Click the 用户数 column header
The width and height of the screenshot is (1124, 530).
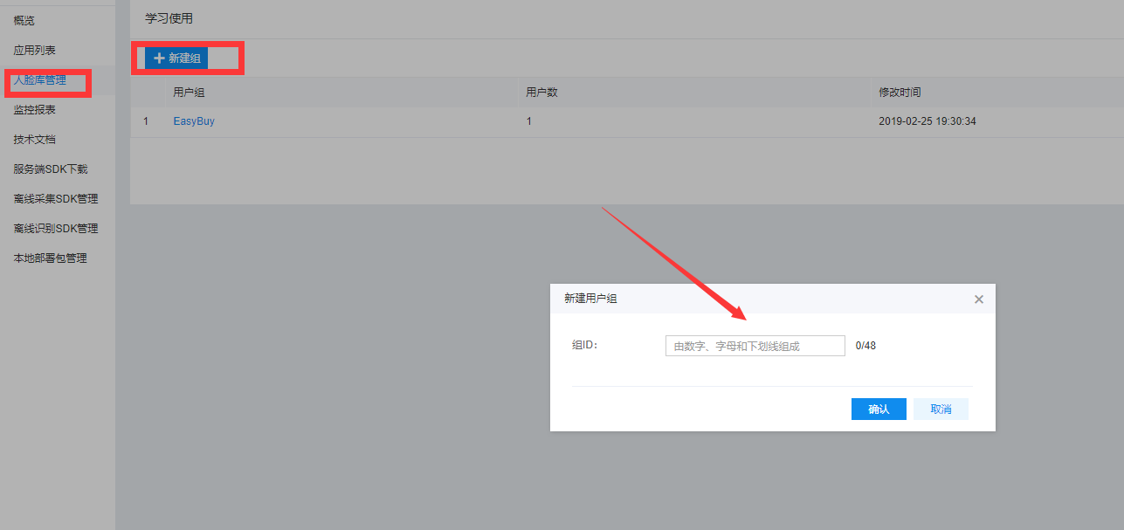pyautogui.click(x=541, y=93)
